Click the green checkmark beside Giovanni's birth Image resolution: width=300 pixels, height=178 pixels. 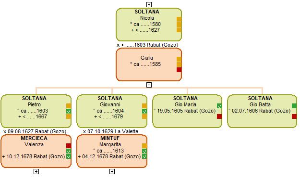pyautogui.click(x=144, y=111)
